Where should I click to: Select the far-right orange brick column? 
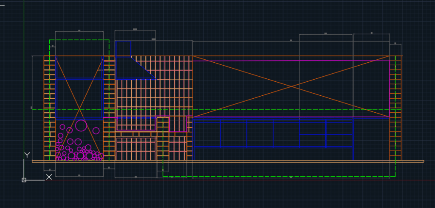(395, 108)
